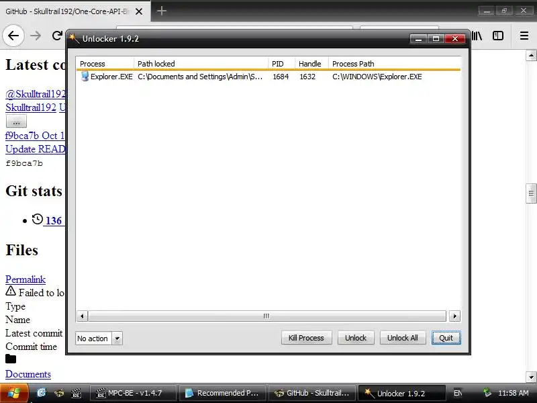Launch Internet Explorer from quick launch

coord(42,393)
